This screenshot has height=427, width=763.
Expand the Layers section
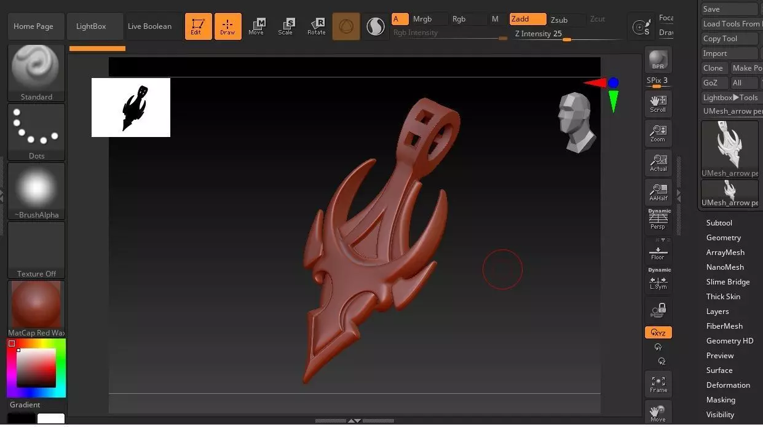718,311
